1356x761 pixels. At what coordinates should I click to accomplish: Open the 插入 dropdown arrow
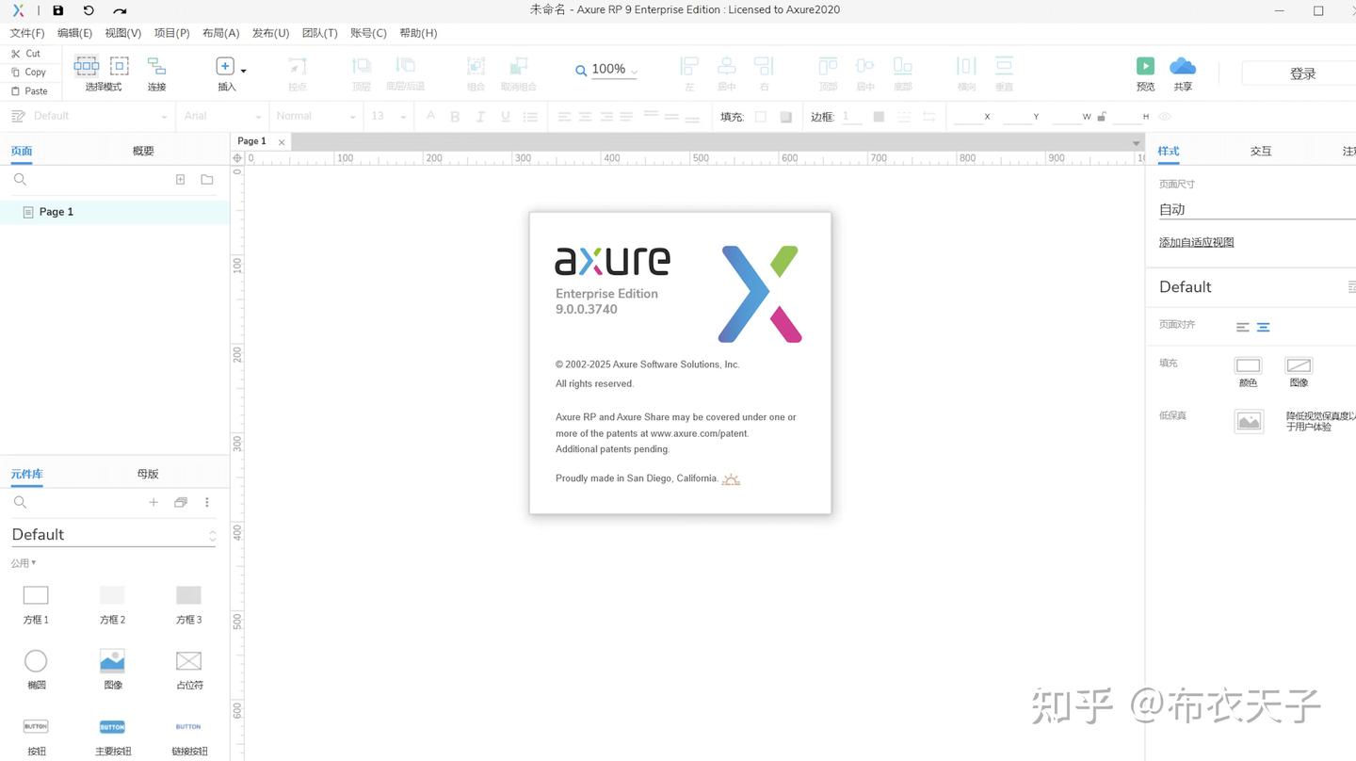tap(244, 71)
